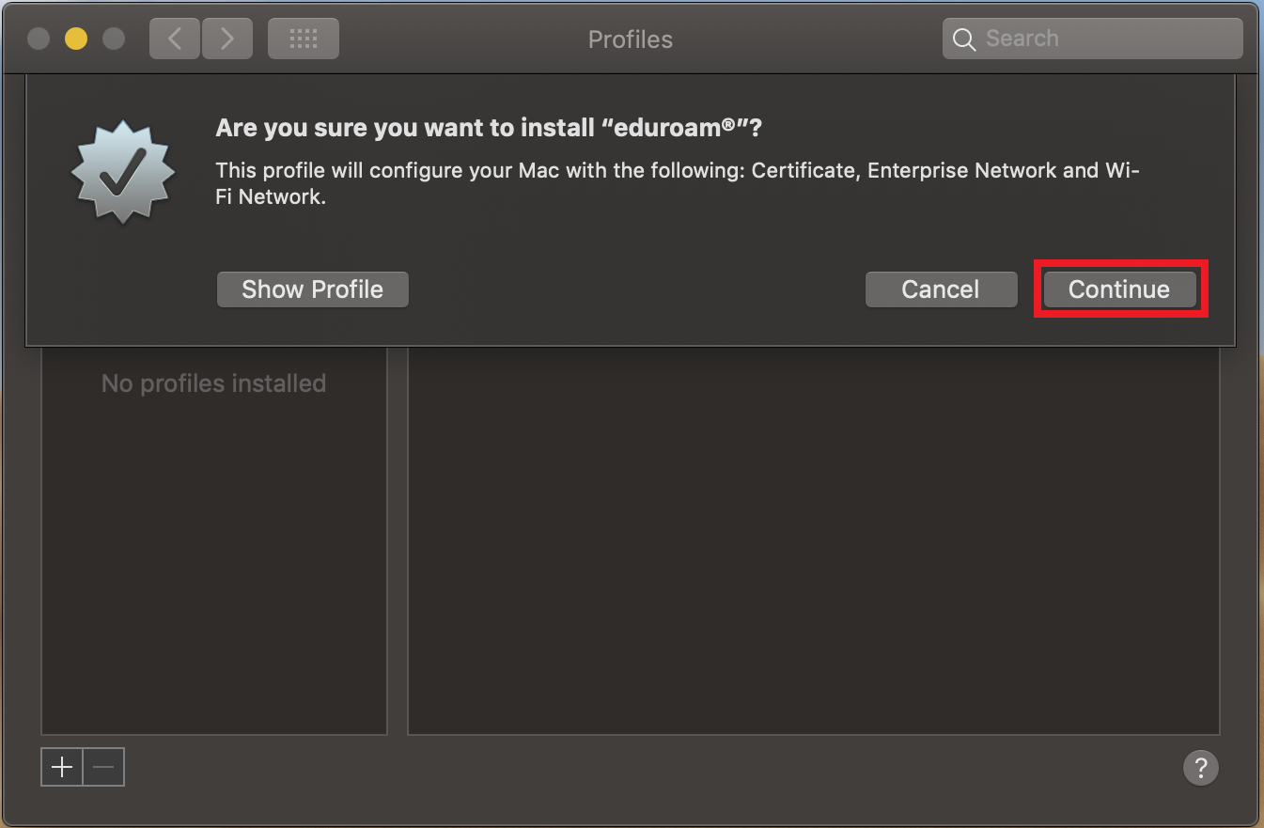1264x828 pixels.
Task: Click the magnifying glass search icon
Action: (x=964, y=39)
